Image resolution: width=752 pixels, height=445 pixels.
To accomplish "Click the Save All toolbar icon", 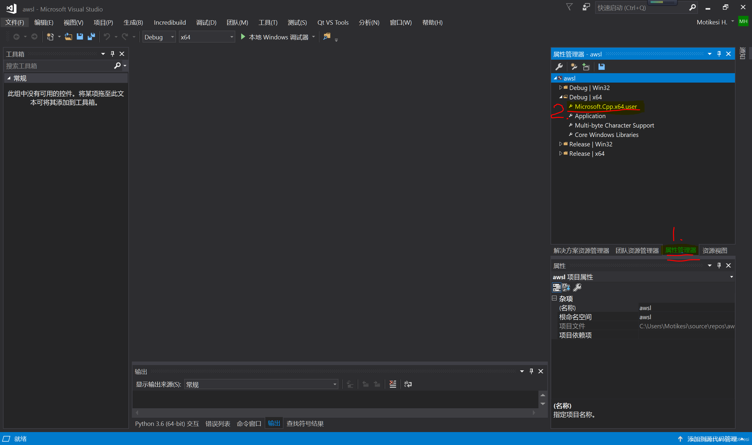I will pos(91,36).
